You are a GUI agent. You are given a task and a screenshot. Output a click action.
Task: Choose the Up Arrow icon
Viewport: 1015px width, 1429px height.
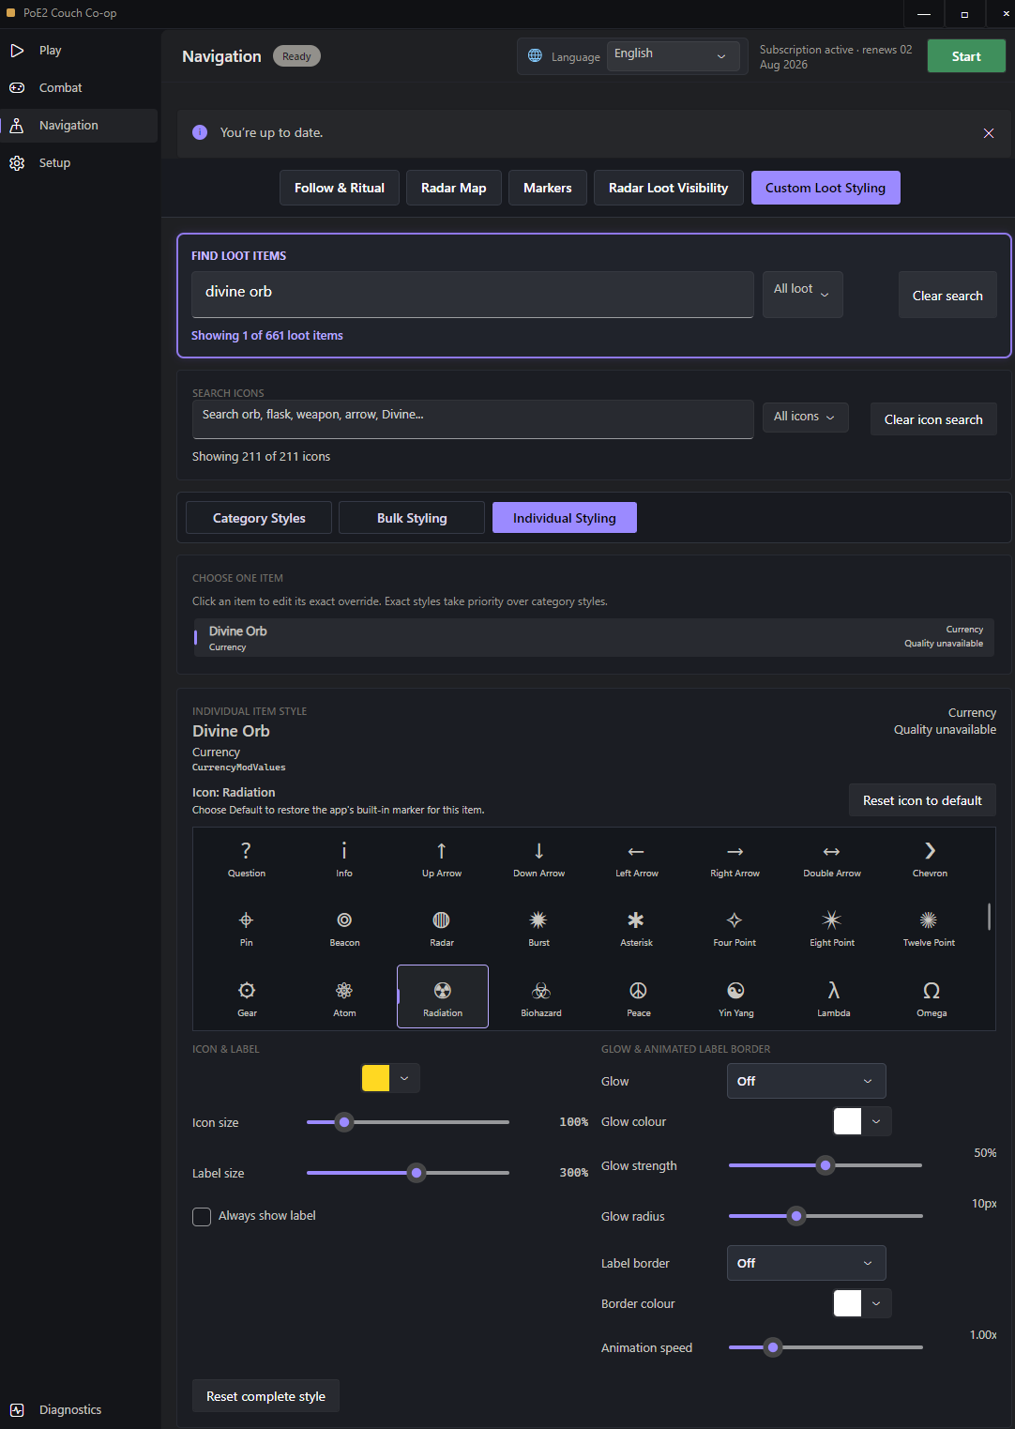(442, 858)
